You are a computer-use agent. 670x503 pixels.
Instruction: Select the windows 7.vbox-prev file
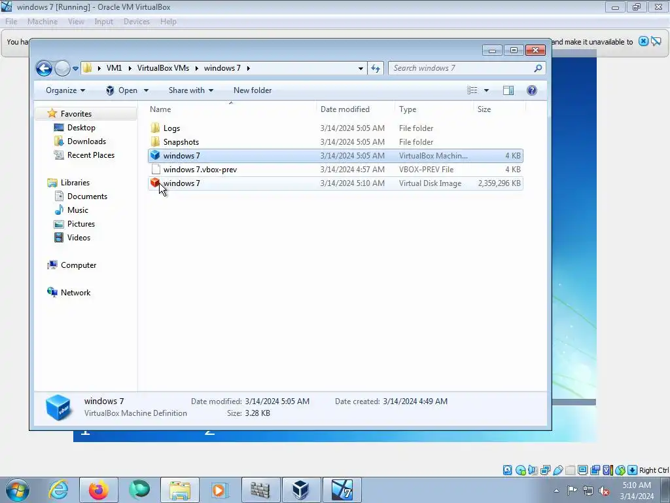[336, 170]
